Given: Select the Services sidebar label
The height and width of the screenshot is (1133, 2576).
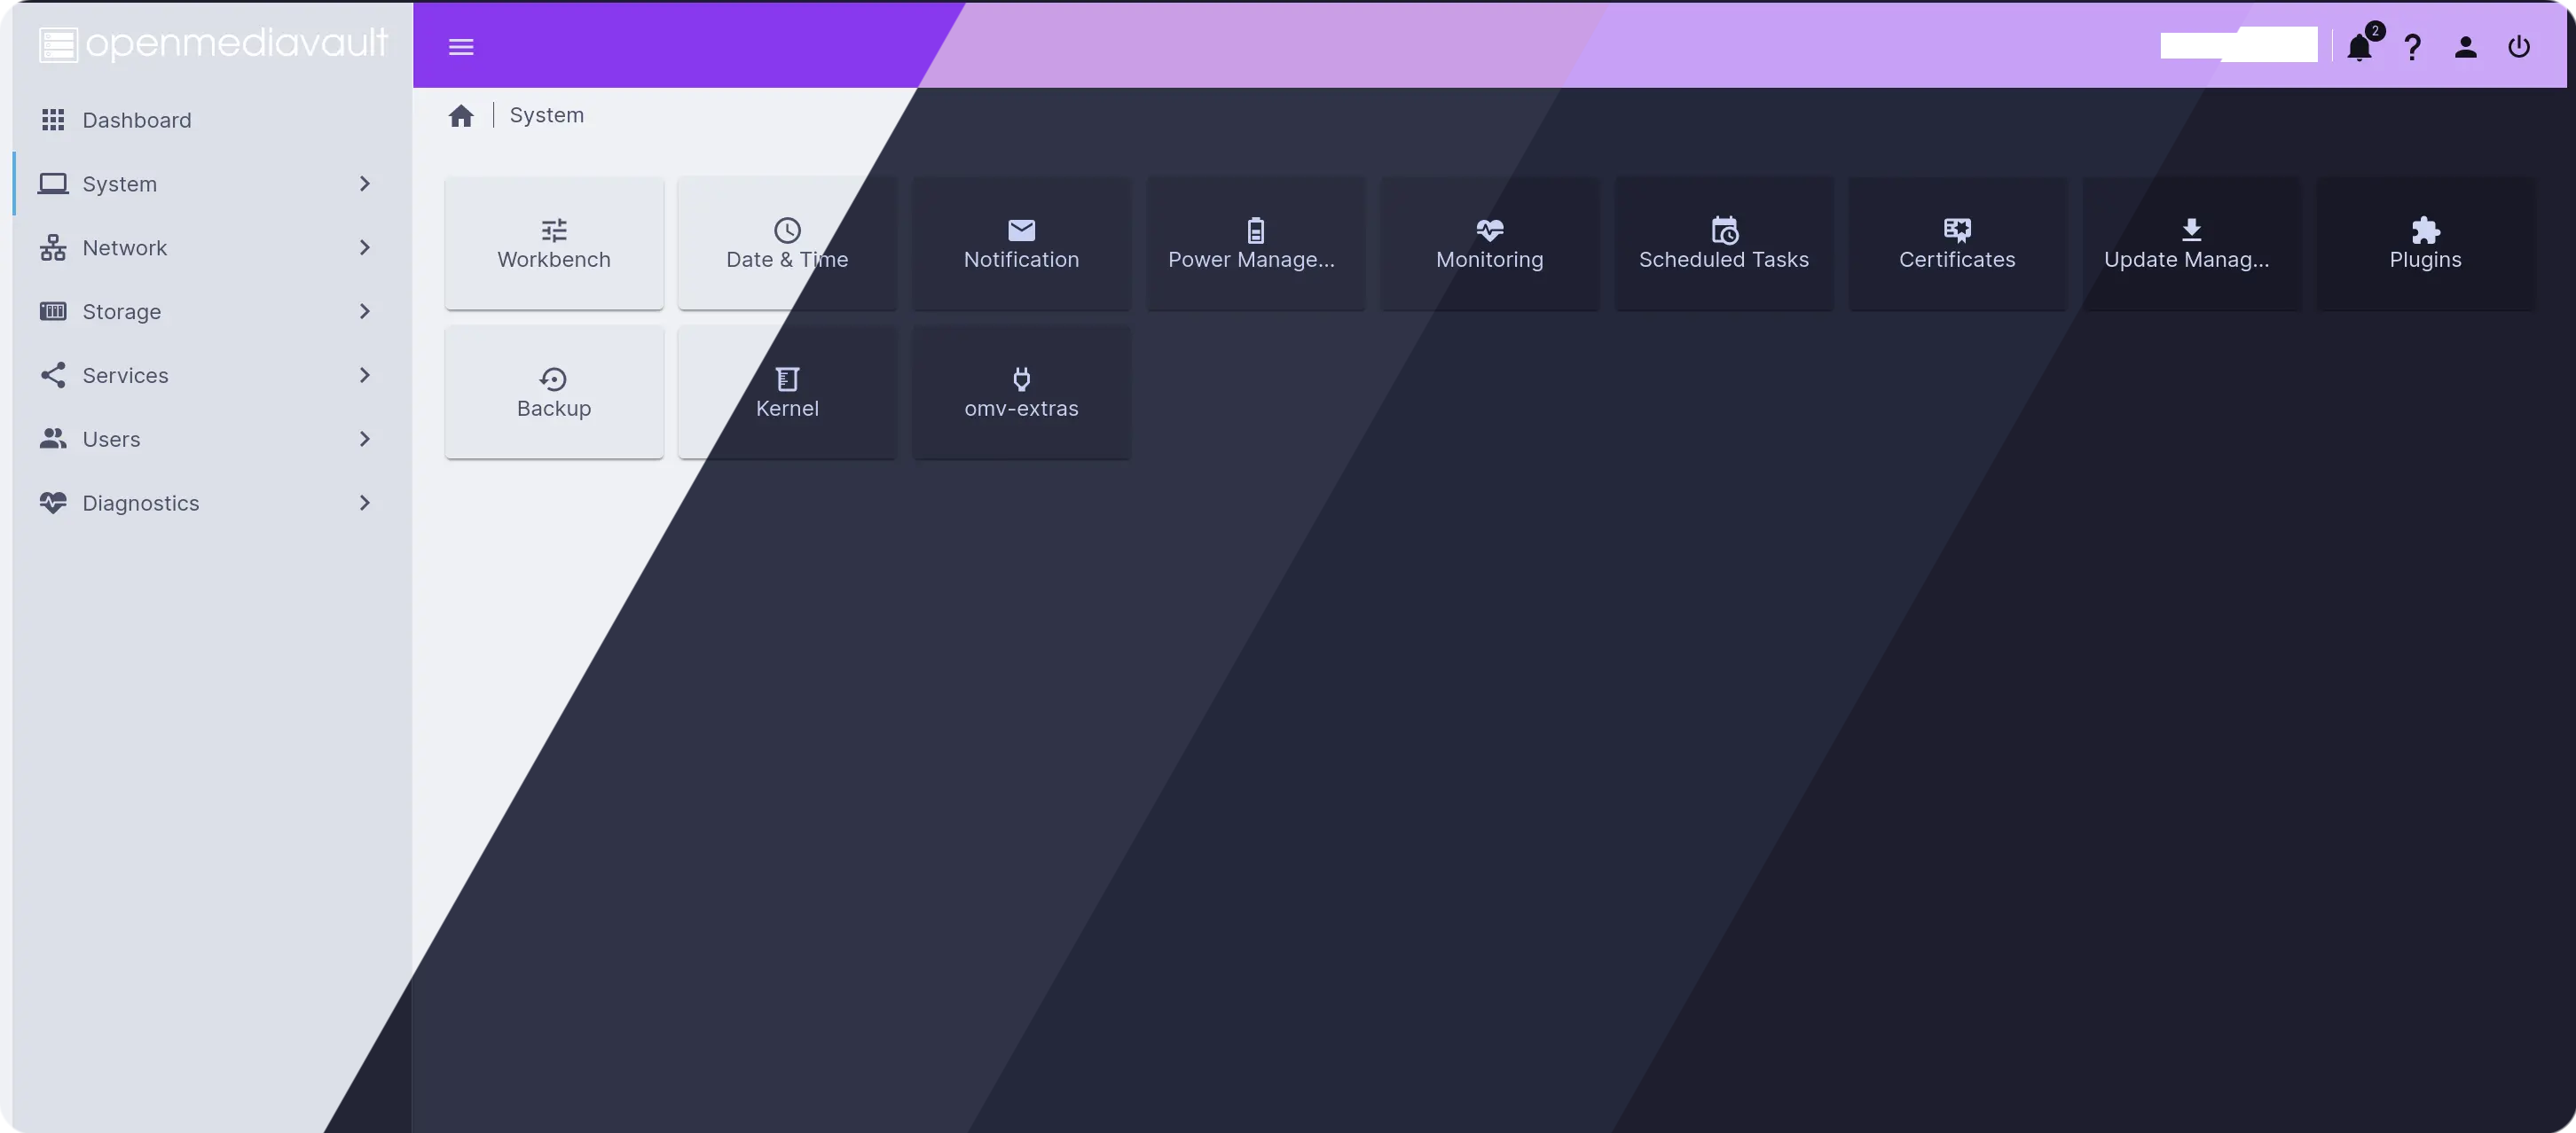Looking at the screenshot, I should [126, 376].
